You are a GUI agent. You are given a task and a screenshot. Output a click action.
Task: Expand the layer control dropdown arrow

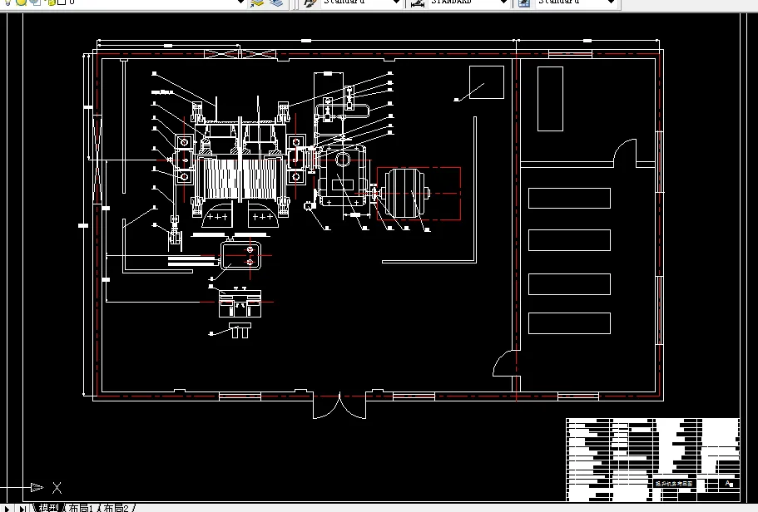coord(240,2)
